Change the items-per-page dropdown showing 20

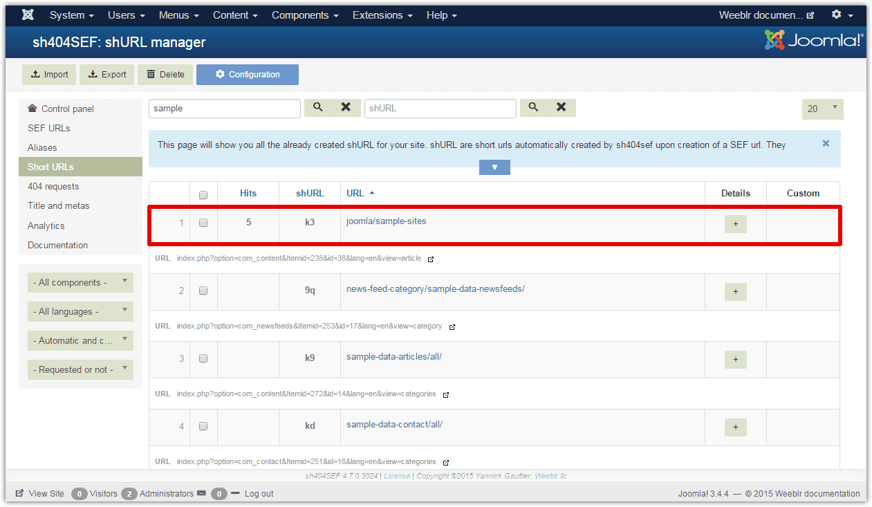pos(823,109)
